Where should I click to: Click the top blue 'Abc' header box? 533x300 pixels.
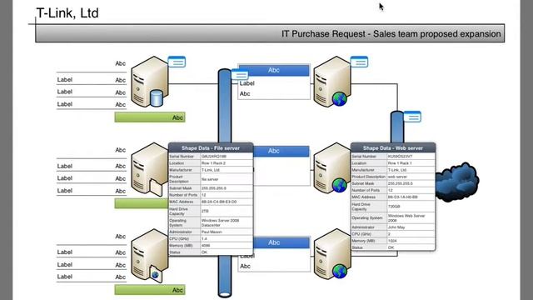tap(274, 70)
